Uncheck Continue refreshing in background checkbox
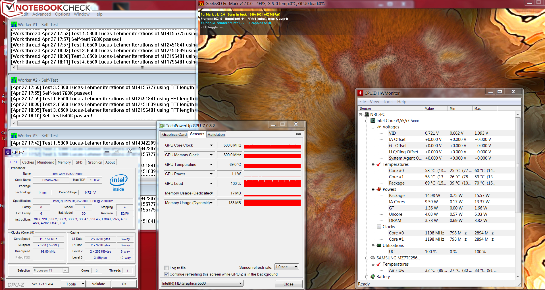Viewport: 545px width, 290px height. pos(167,274)
